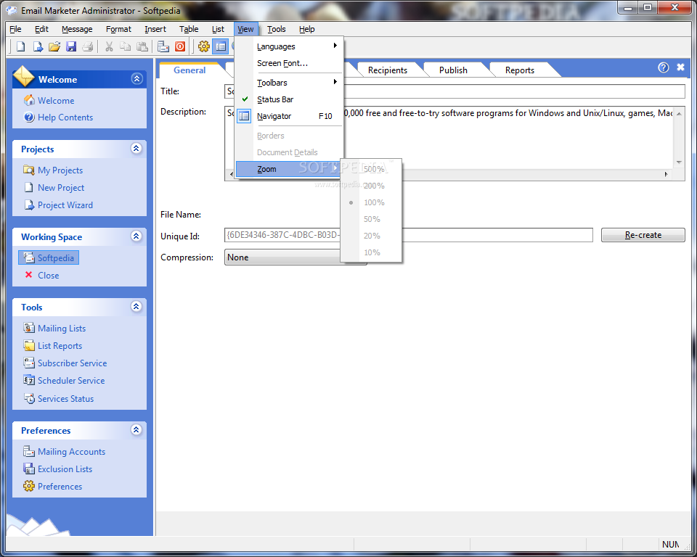
Task: Toggle Status Bar in View menu
Action: tap(290, 99)
